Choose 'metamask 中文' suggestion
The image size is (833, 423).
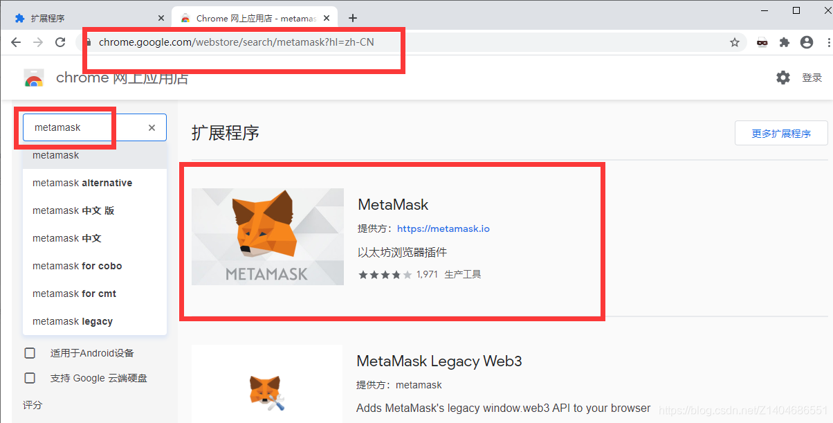(95, 238)
